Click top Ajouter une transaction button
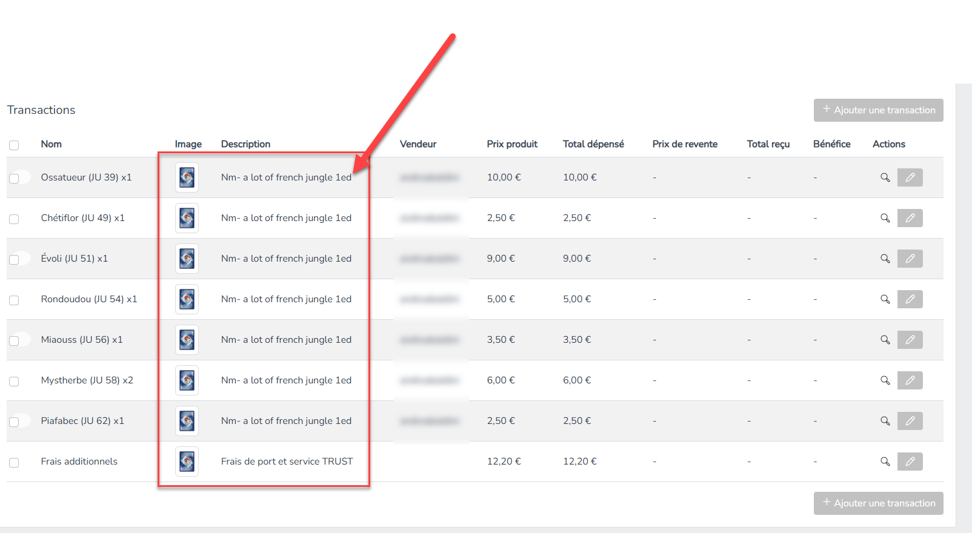The width and height of the screenshot is (972, 533). coord(878,110)
